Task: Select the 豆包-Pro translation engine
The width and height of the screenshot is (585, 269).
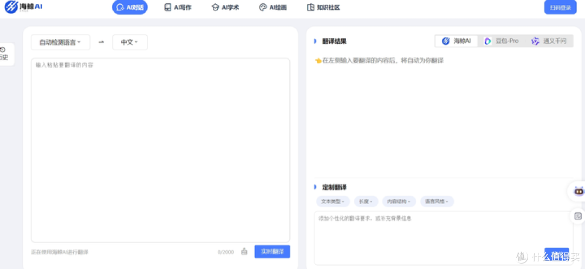Action: [x=501, y=41]
